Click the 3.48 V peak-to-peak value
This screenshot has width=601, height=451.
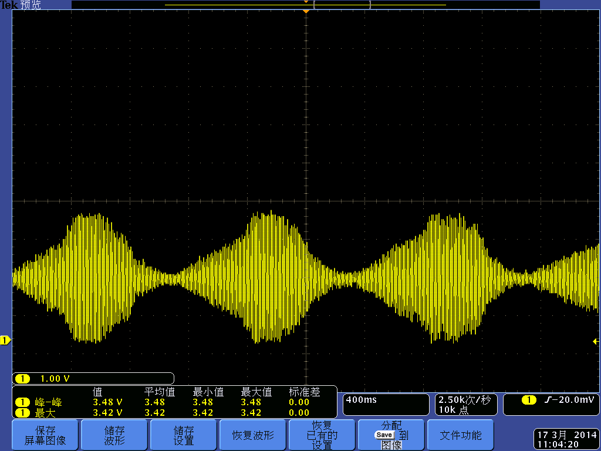click(x=108, y=402)
